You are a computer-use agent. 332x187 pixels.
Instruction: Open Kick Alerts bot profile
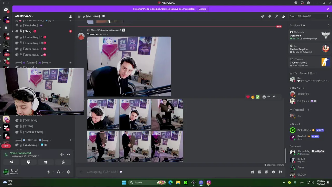(310, 130)
